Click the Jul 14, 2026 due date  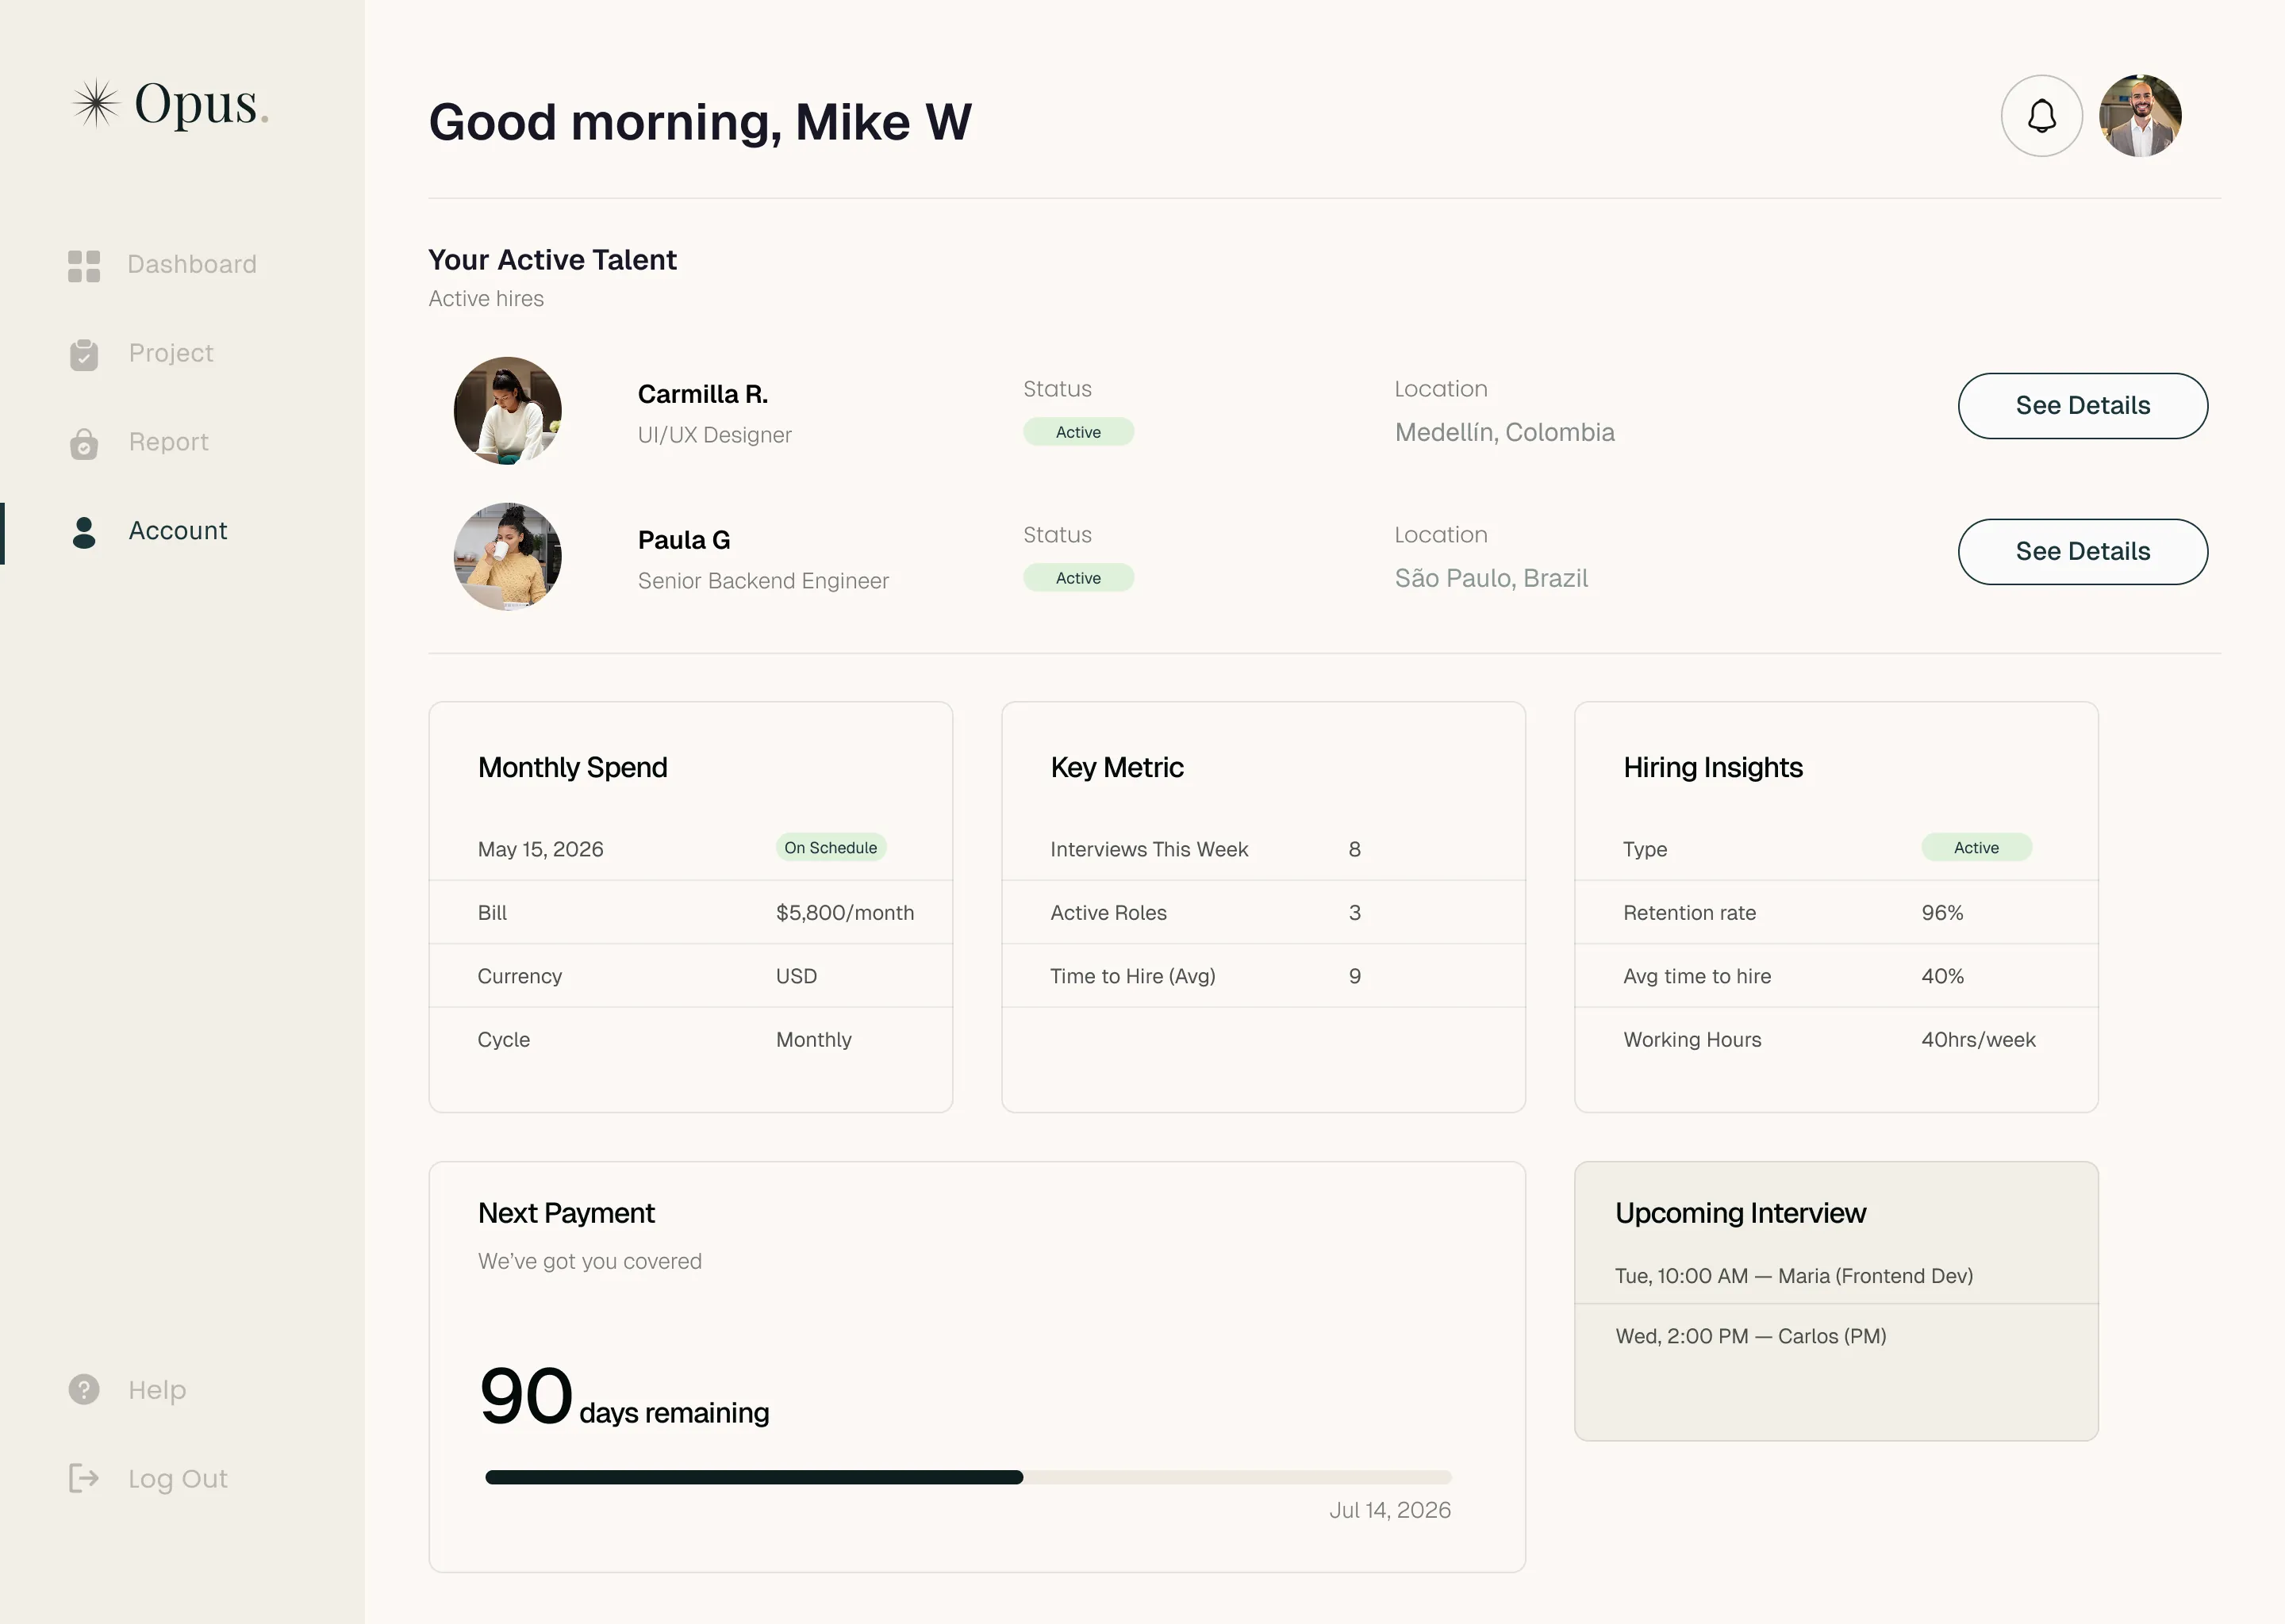coord(1389,1511)
